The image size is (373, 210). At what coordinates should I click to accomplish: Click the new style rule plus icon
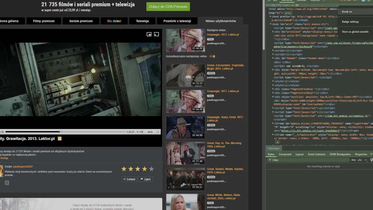366,160
